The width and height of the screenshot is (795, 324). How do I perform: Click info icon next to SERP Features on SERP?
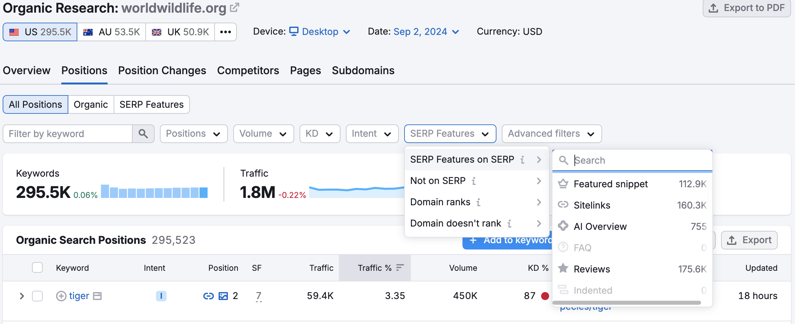tap(522, 160)
